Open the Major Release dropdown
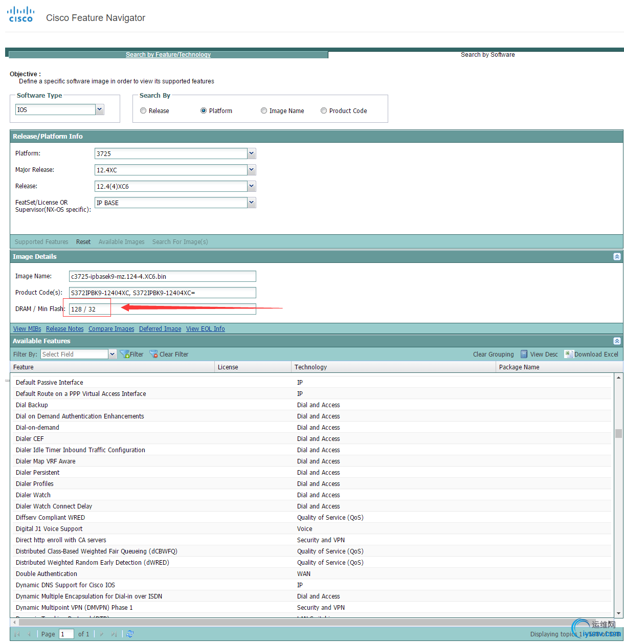624x642 pixels. point(251,170)
